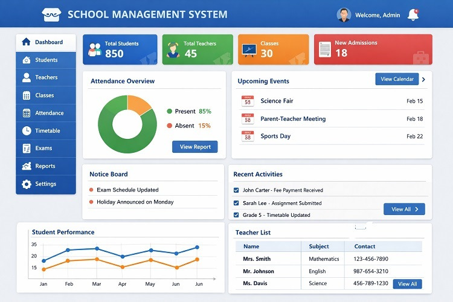Click the Classes chalkboard icon
Screen dimensions: 453x302
tap(249, 50)
